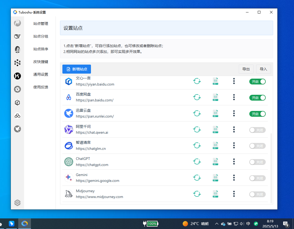Open JS script for ChatGPT
This screenshot has width=294, height=229.
pyautogui.click(x=215, y=161)
